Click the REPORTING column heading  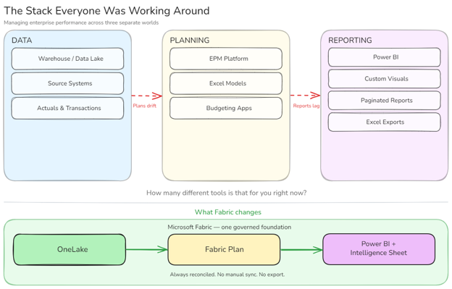click(x=350, y=41)
